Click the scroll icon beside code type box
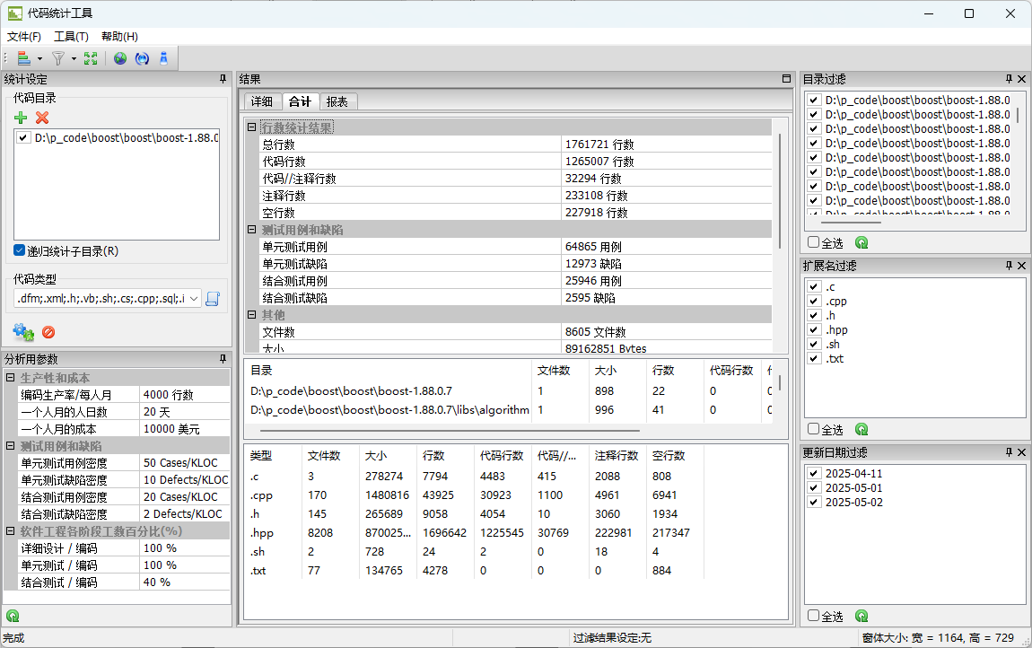Screen dimensions: 1032x648 pos(213,299)
